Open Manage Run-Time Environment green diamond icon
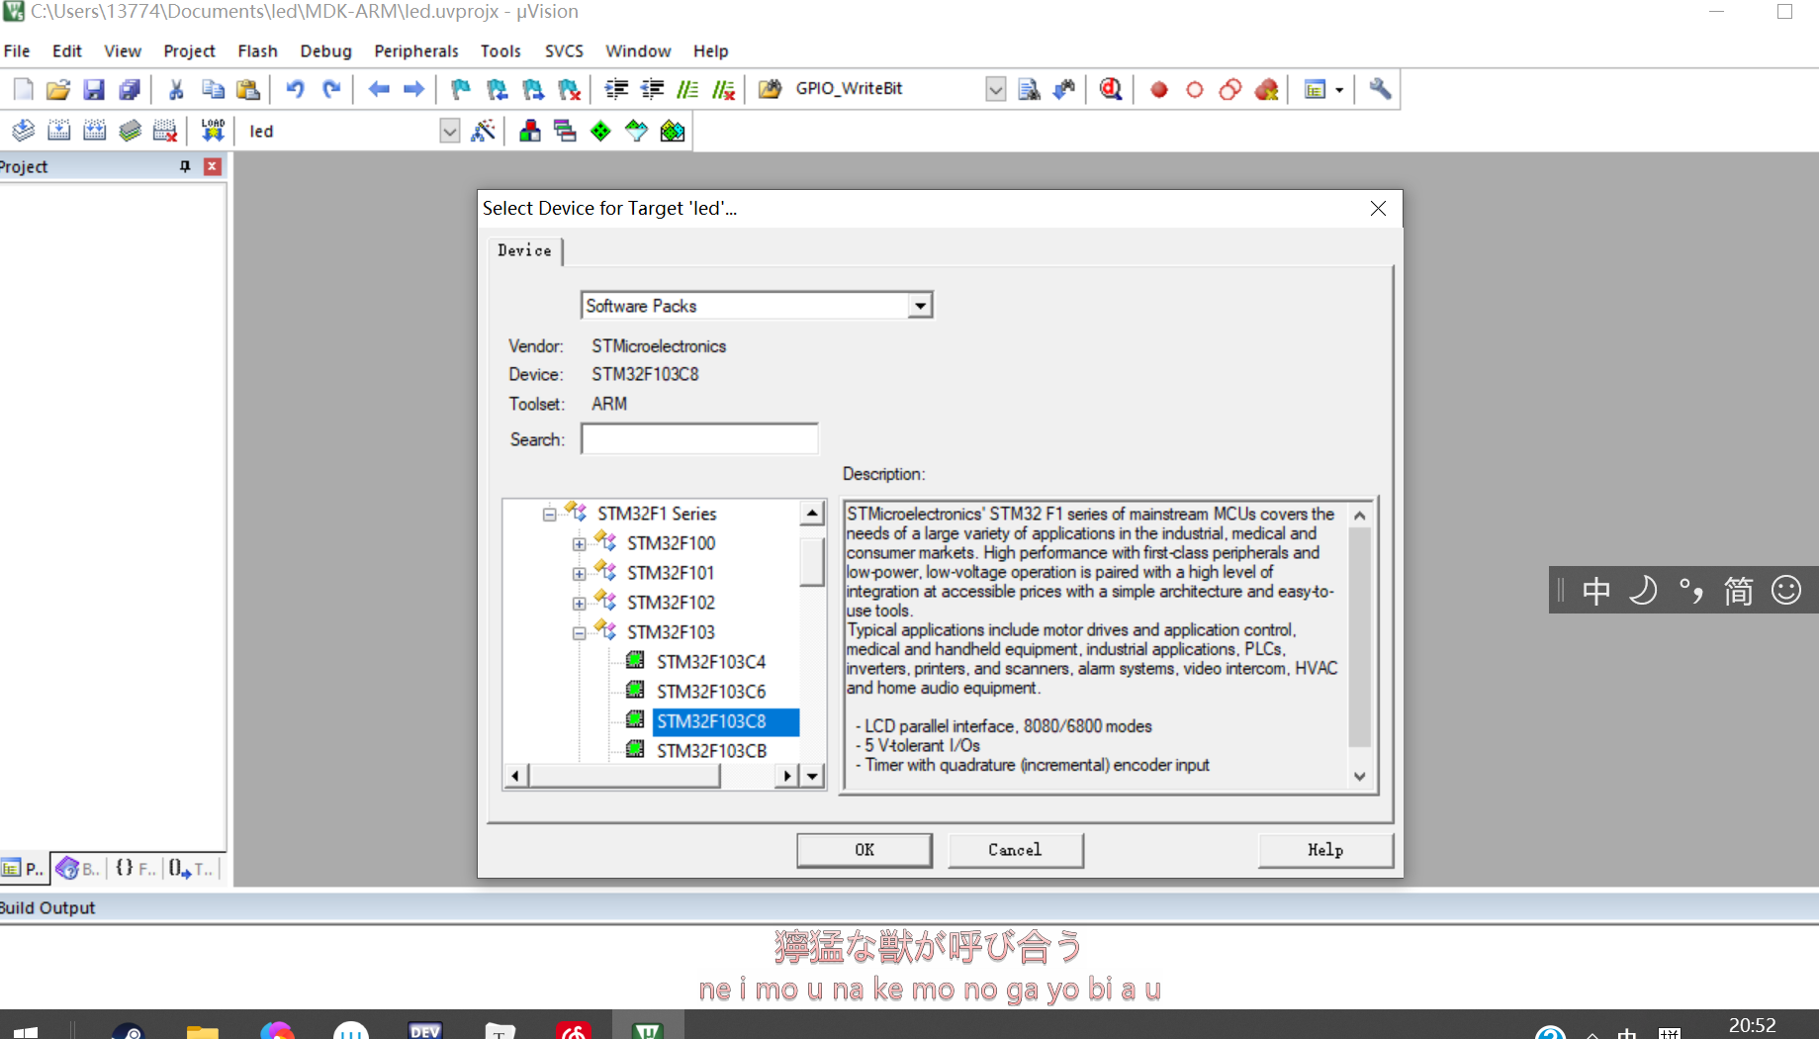The width and height of the screenshot is (1819, 1039). (x=600, y=131)
